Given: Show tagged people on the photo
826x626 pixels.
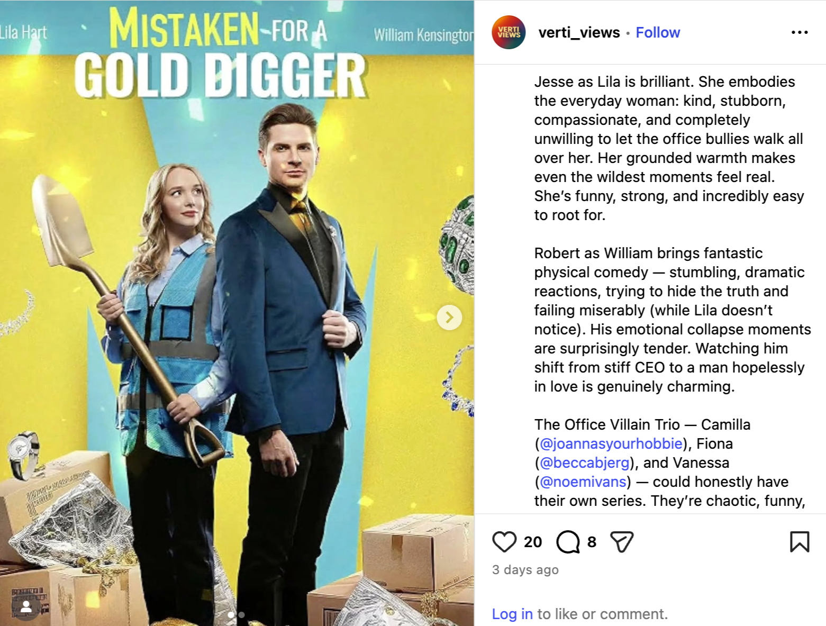Looking at the screenshot, I should pos(25,607).
